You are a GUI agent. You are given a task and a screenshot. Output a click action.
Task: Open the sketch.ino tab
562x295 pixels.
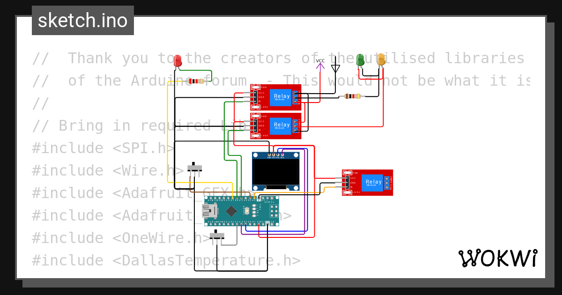(83, 21)
